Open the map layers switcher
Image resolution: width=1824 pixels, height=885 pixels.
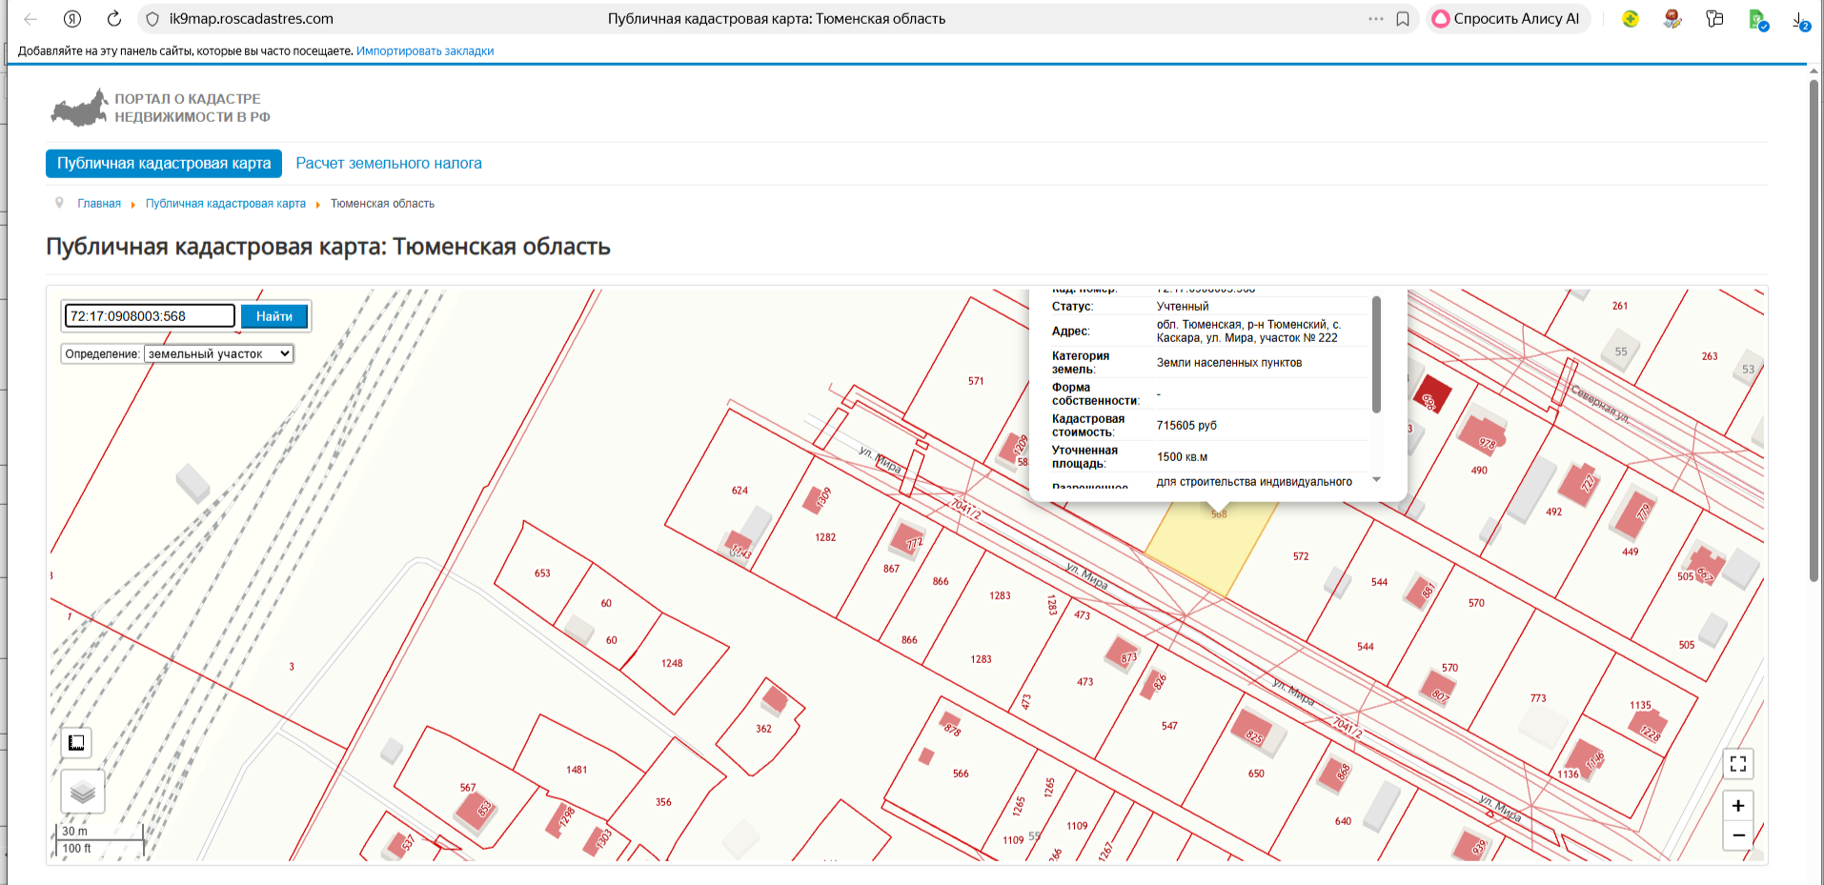[x=83, y=792]
